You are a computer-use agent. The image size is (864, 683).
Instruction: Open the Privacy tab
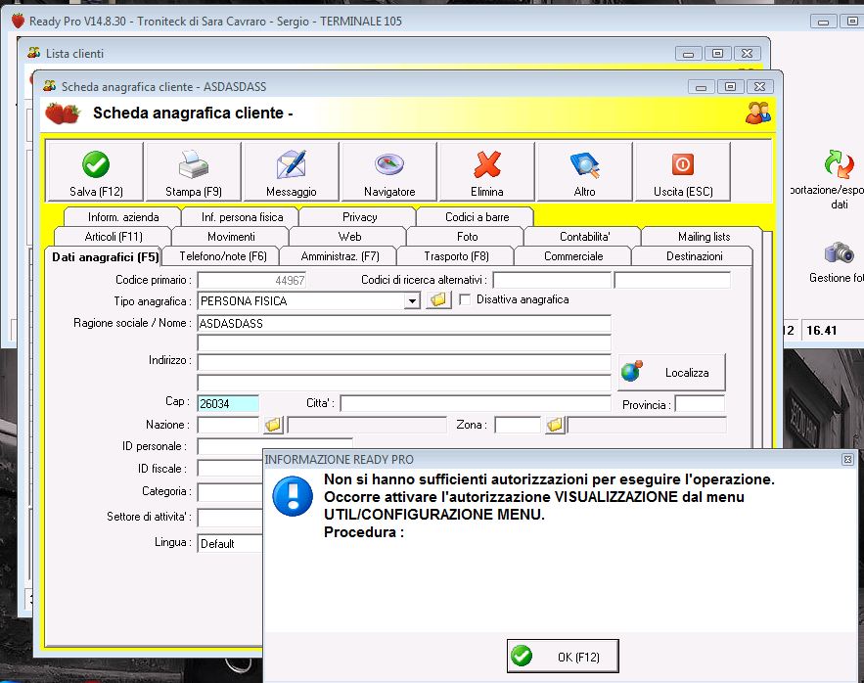(x=359, y=217)
